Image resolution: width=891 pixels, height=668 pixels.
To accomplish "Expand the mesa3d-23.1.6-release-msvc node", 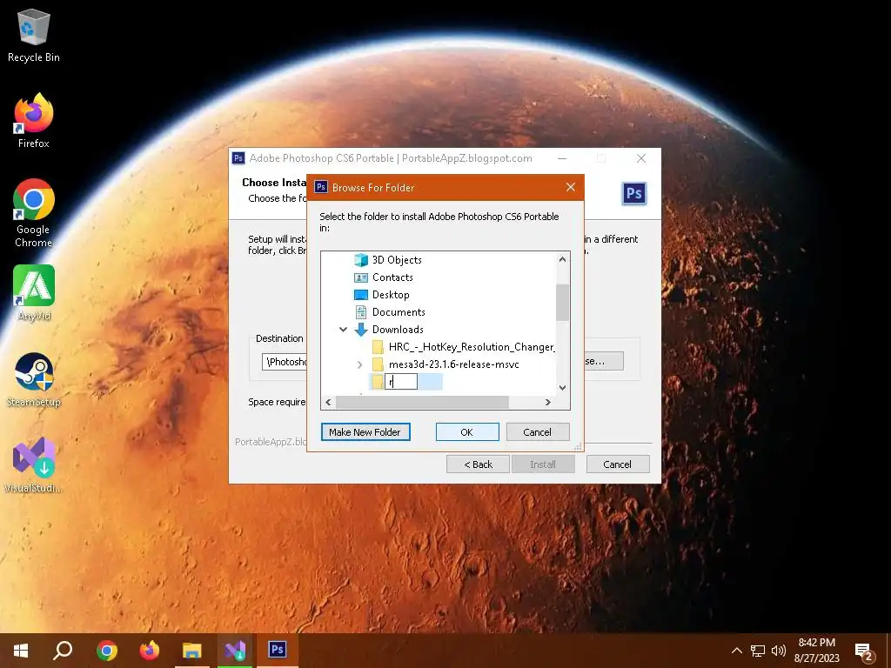I will pyautogui.click(x=359, y=364).
